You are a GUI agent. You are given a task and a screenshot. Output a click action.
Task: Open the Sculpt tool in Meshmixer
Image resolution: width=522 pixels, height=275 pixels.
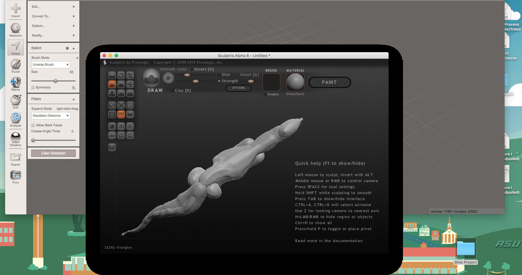[16, 64]
